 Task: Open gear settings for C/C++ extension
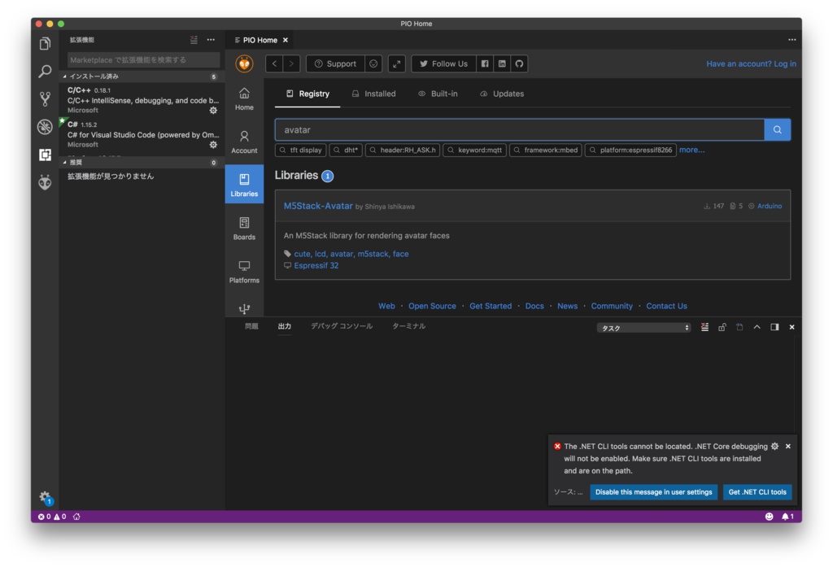(214, 111)
